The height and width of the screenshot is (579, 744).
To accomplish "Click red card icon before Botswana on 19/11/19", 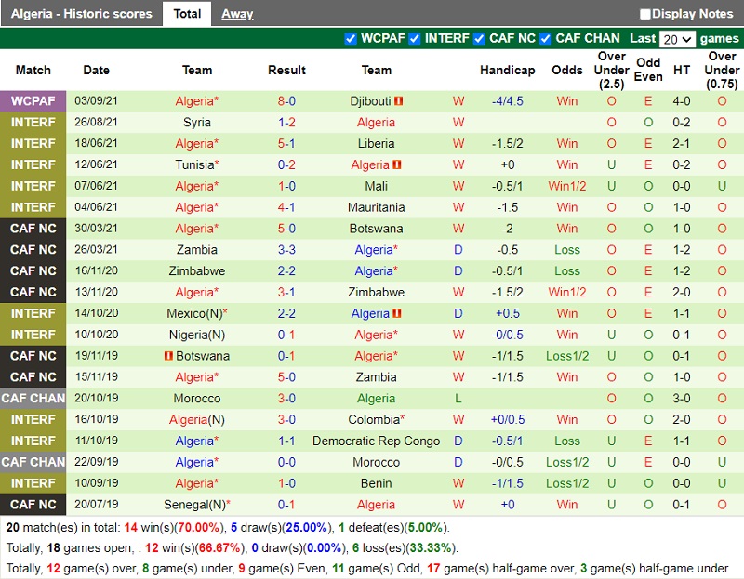I will tap(167, 357).
